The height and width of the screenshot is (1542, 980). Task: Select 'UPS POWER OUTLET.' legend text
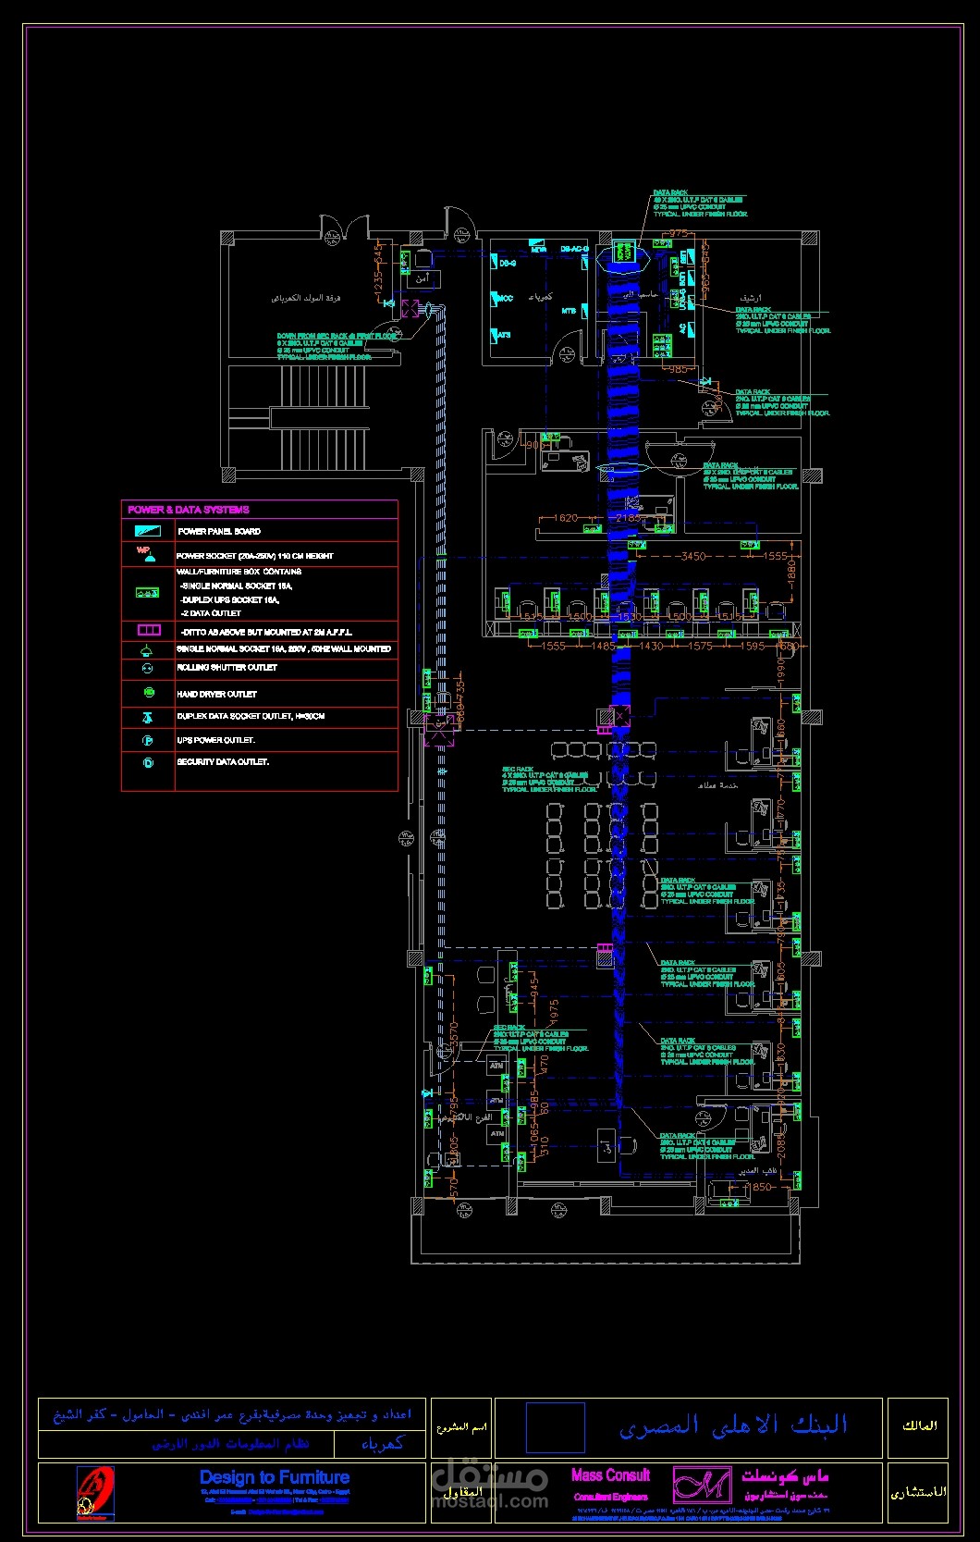click(x=215, y=741)
